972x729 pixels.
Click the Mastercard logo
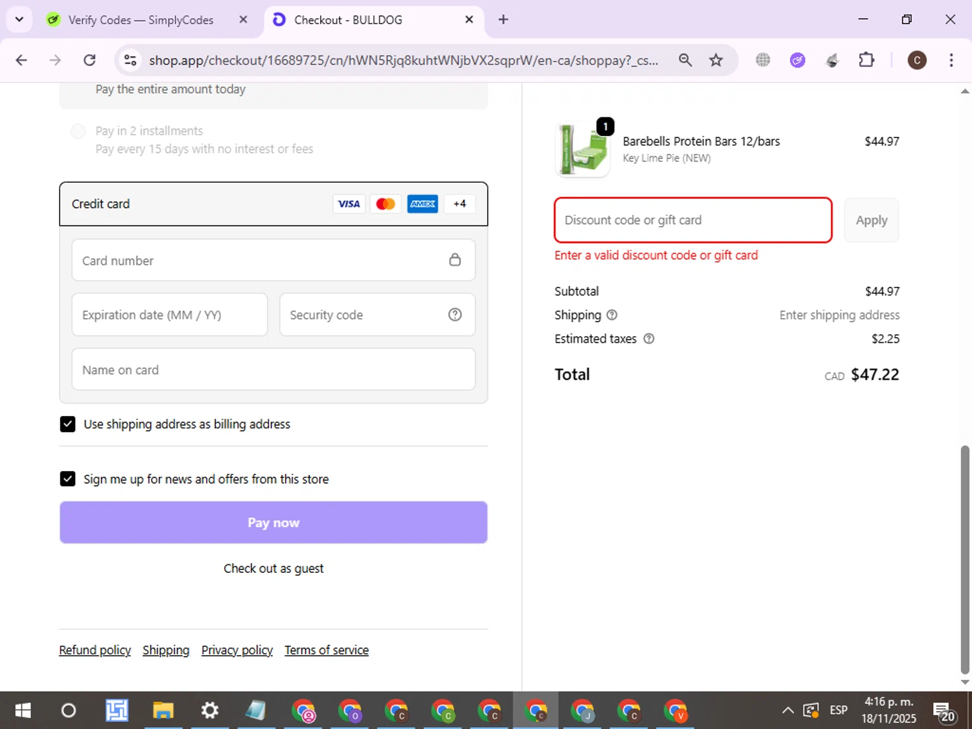[386, 204]
